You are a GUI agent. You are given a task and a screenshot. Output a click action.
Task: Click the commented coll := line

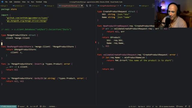pos(36,29)
